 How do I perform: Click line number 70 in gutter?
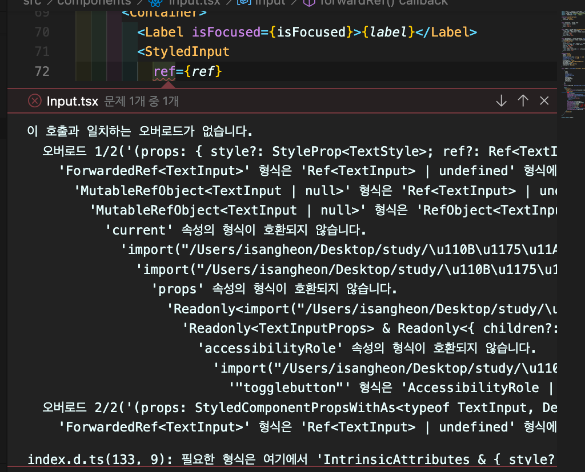pos(42,32)
